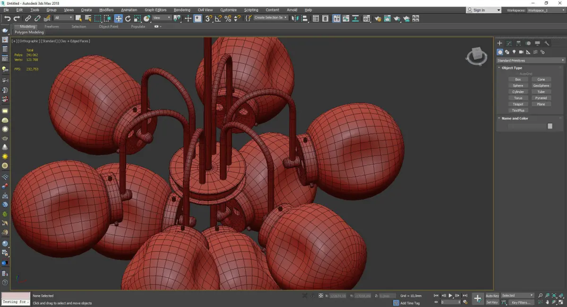Click the Undo arrow icon
This screenshot has height=307, width=567.
click(x=8, y=18)
